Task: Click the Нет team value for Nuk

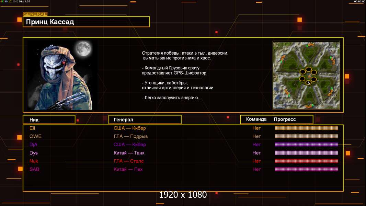Action: (x=256, y=161)
